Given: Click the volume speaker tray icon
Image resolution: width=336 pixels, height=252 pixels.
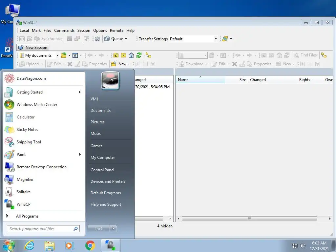Looking at the screenshot, I should pos(303,246).
